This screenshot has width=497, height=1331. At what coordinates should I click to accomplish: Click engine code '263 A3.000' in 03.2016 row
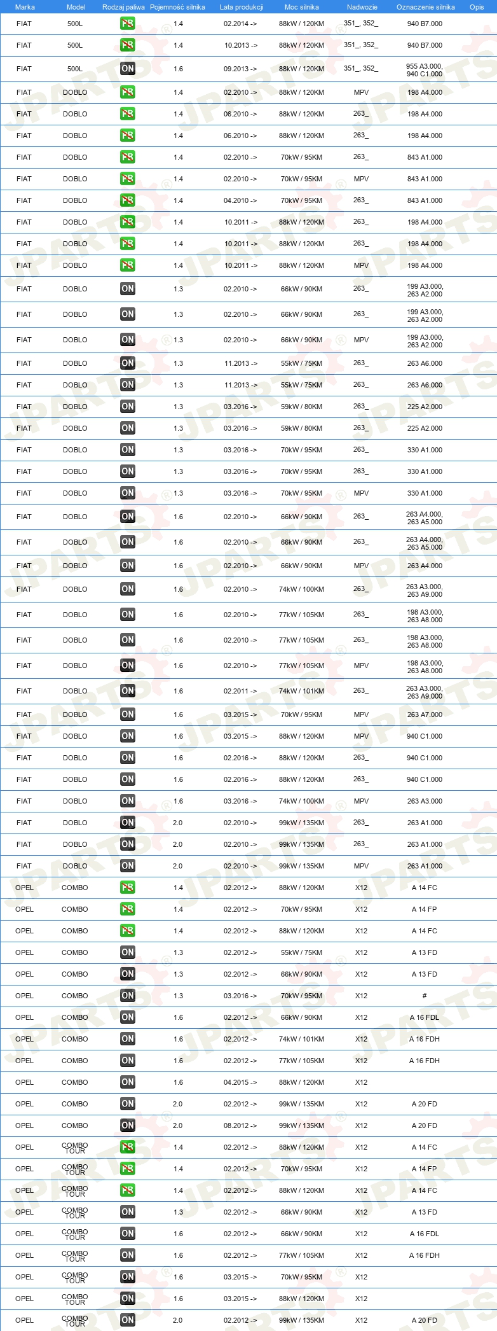pyautogui.click(x=425, y=801)
